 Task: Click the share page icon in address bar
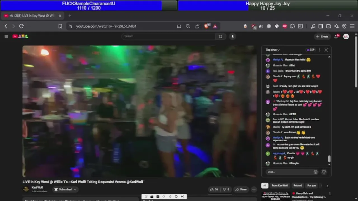pyautogui.click(x=197, y=26)
